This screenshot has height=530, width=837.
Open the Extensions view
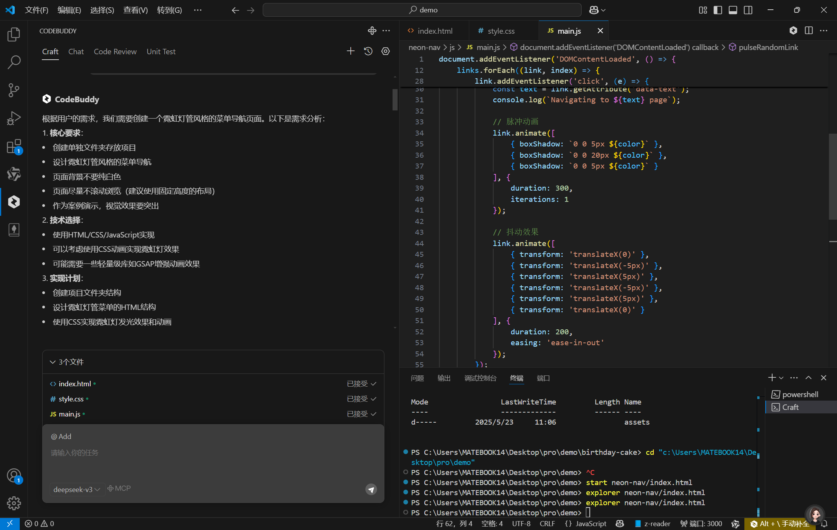point(14,146)
